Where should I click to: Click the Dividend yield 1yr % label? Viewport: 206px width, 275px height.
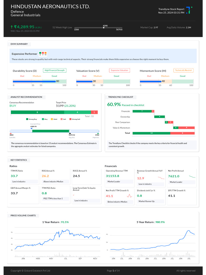146,190
